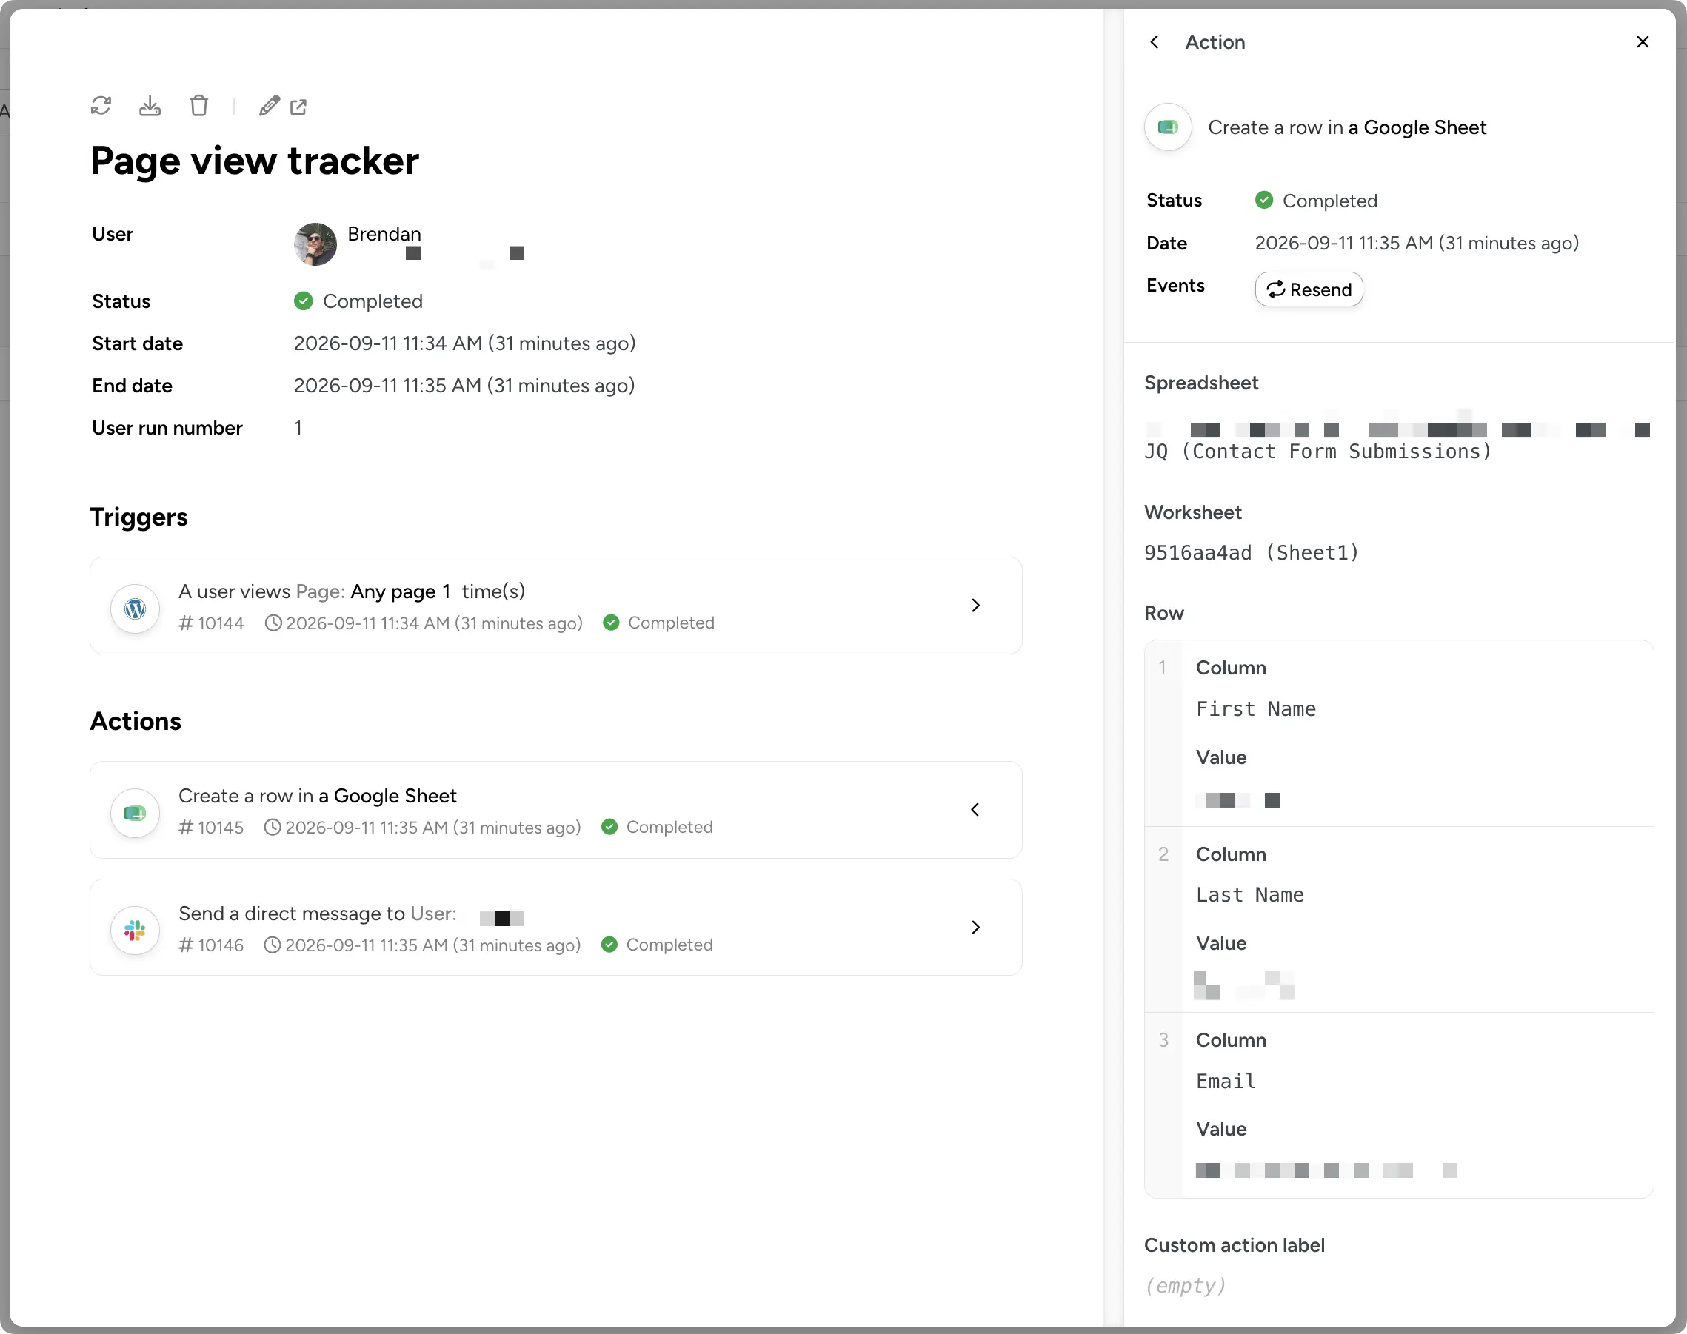Go back using Action panel arrow
The image size is (1687, 1334).
pyautogui.click(x=1155, y=42)
